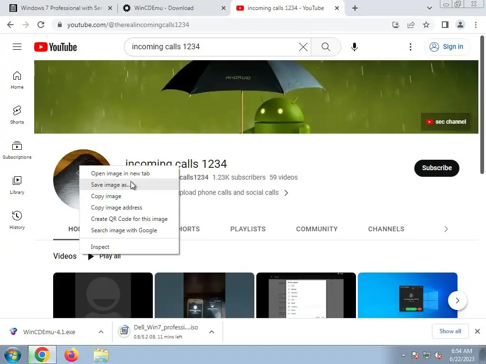Open the two-phones video thumbnail

204,295
